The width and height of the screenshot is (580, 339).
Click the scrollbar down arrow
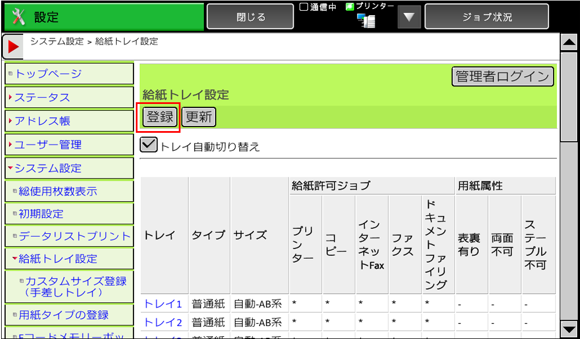click(568, 329)
